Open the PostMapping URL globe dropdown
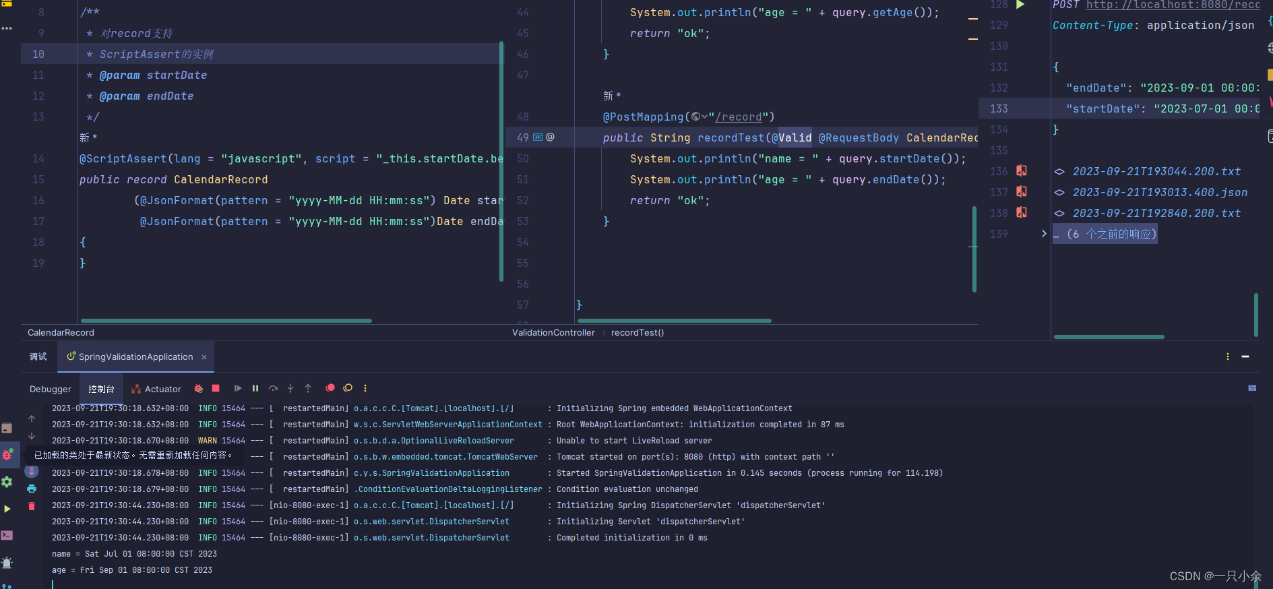 coord(700,117)
